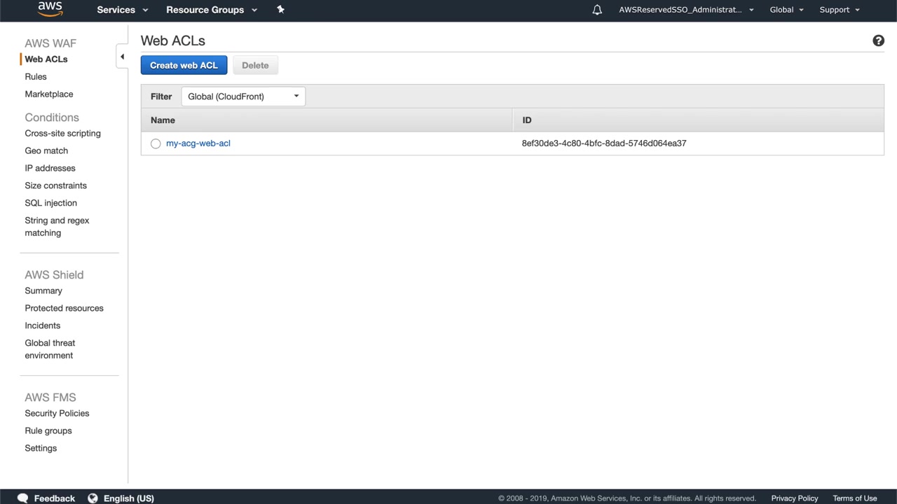Open the Terms of Use link
This screenshot has width=897, height=504.
[x=855, y=498]
